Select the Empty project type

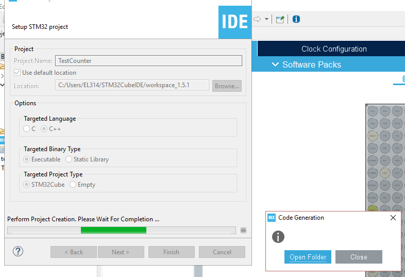[73, 185]
